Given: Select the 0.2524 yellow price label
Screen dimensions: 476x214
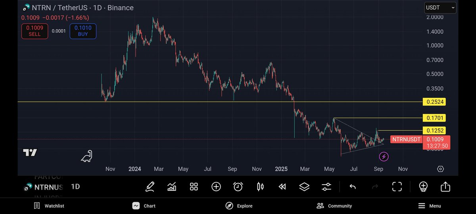Looking at the screenshot, I should pyautogui.click(x=434, y=102).
